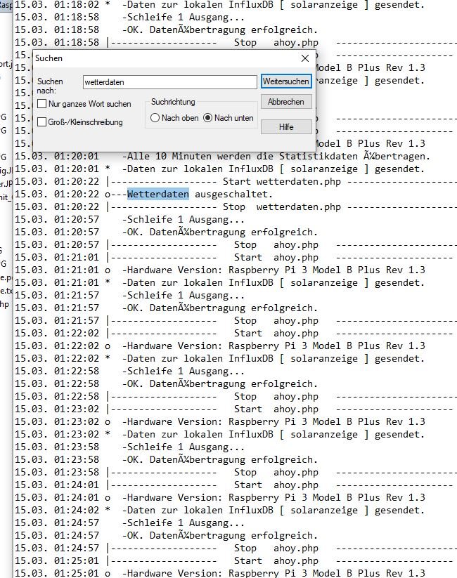Switch to the partially visible 'Rasp' tab
Screen dimensions: 457x578
(x=6, y=5)
